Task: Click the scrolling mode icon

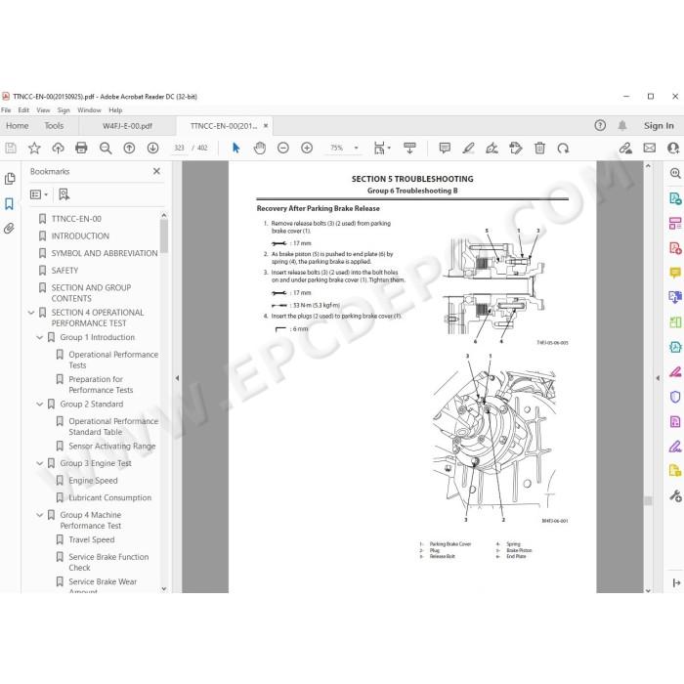Action: click(409, 149)
